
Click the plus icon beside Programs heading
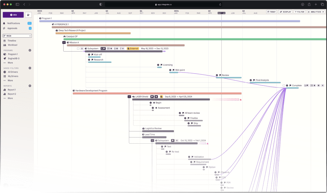click(30, 50)
